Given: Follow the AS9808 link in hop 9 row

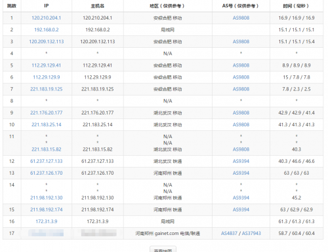Looking at the screenshot, I should point(241,113).
